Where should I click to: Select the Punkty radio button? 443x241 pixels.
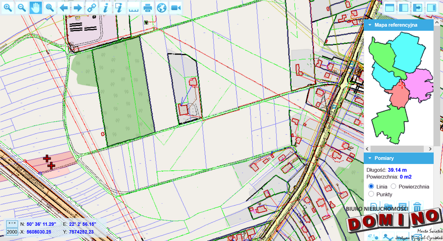click(x=371, y=194)
